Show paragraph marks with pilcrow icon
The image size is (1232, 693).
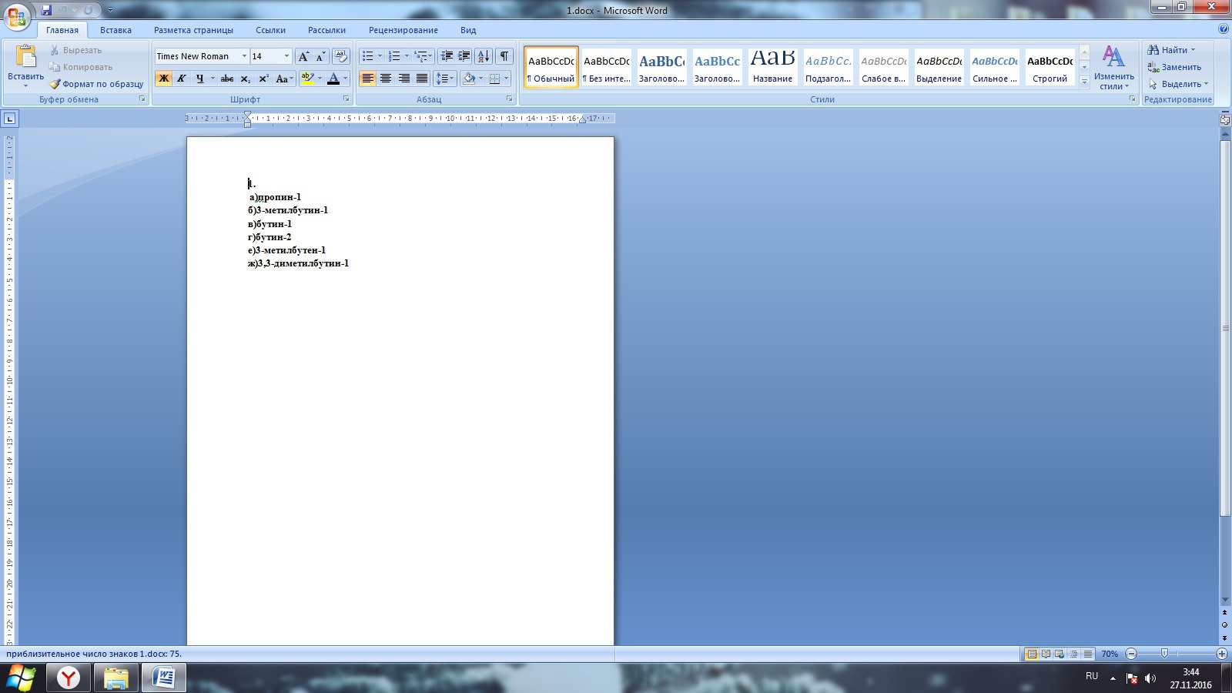(x=504, y=56)
